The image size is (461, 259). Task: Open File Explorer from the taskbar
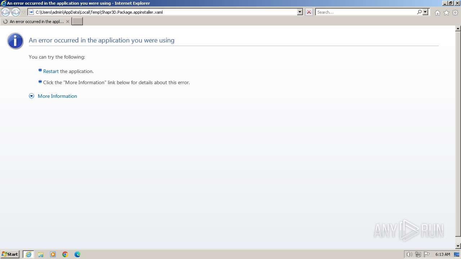[x=41, y=254]
